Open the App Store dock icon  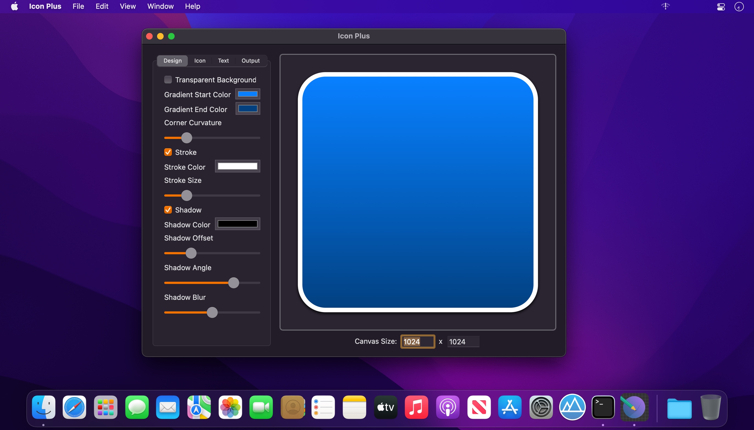(x=509, y=407)
